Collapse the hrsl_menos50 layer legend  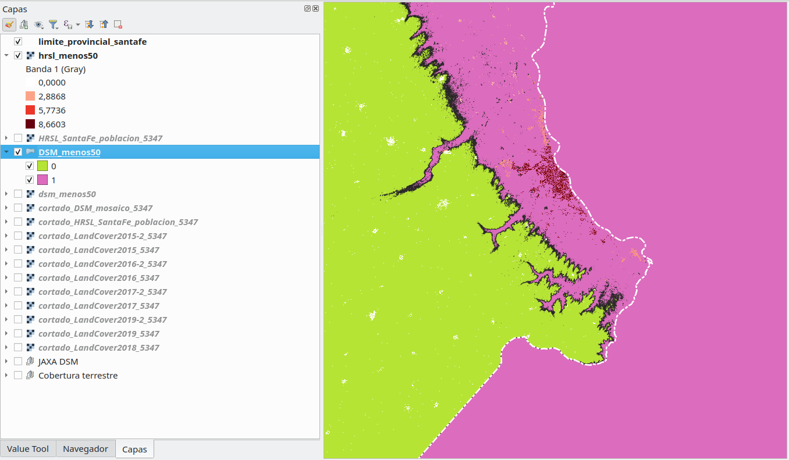(6, 56)
